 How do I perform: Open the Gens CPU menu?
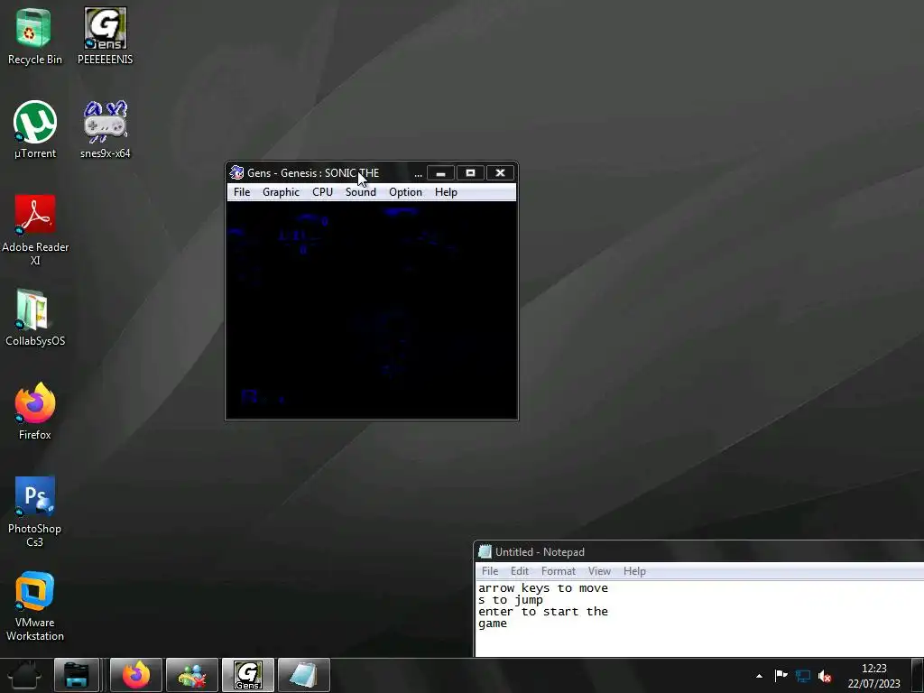tap(322, 192)
